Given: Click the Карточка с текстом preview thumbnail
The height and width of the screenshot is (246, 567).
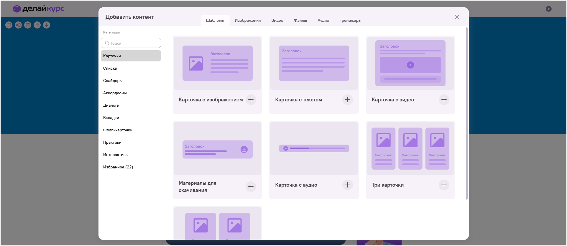Looking at the screenshot, I should 314,63.
